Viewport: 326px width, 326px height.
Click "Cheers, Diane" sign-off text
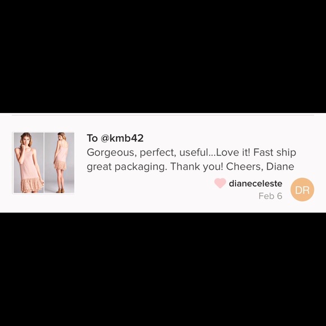[x=260, y=166]
